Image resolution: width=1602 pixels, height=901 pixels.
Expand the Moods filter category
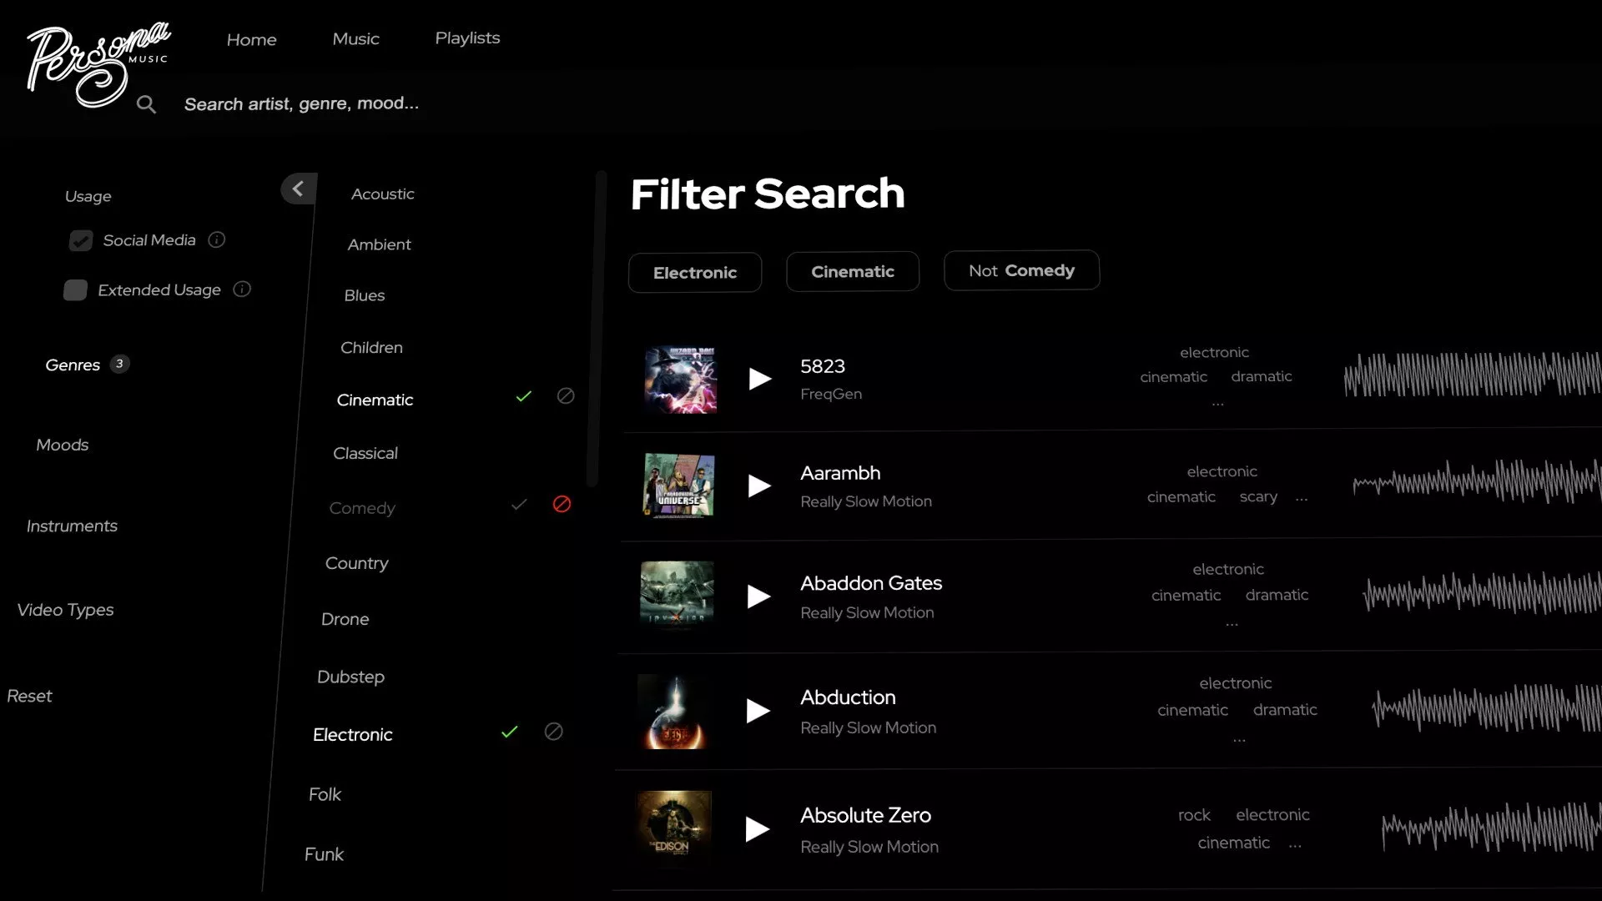coord(63,445)
